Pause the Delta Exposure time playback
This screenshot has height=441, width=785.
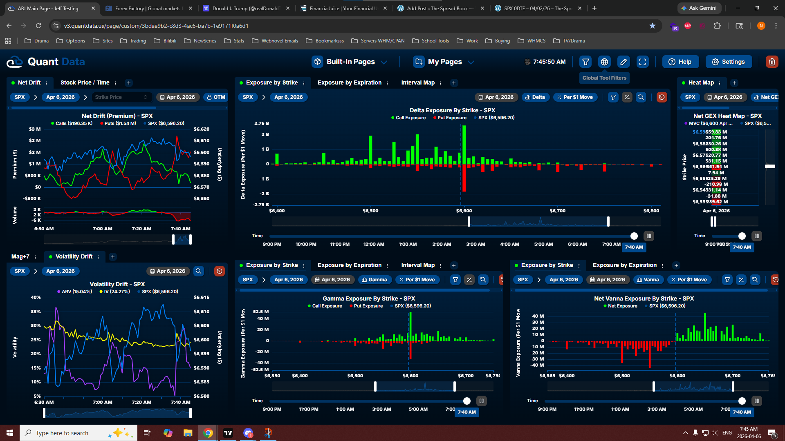click(648, 236)
